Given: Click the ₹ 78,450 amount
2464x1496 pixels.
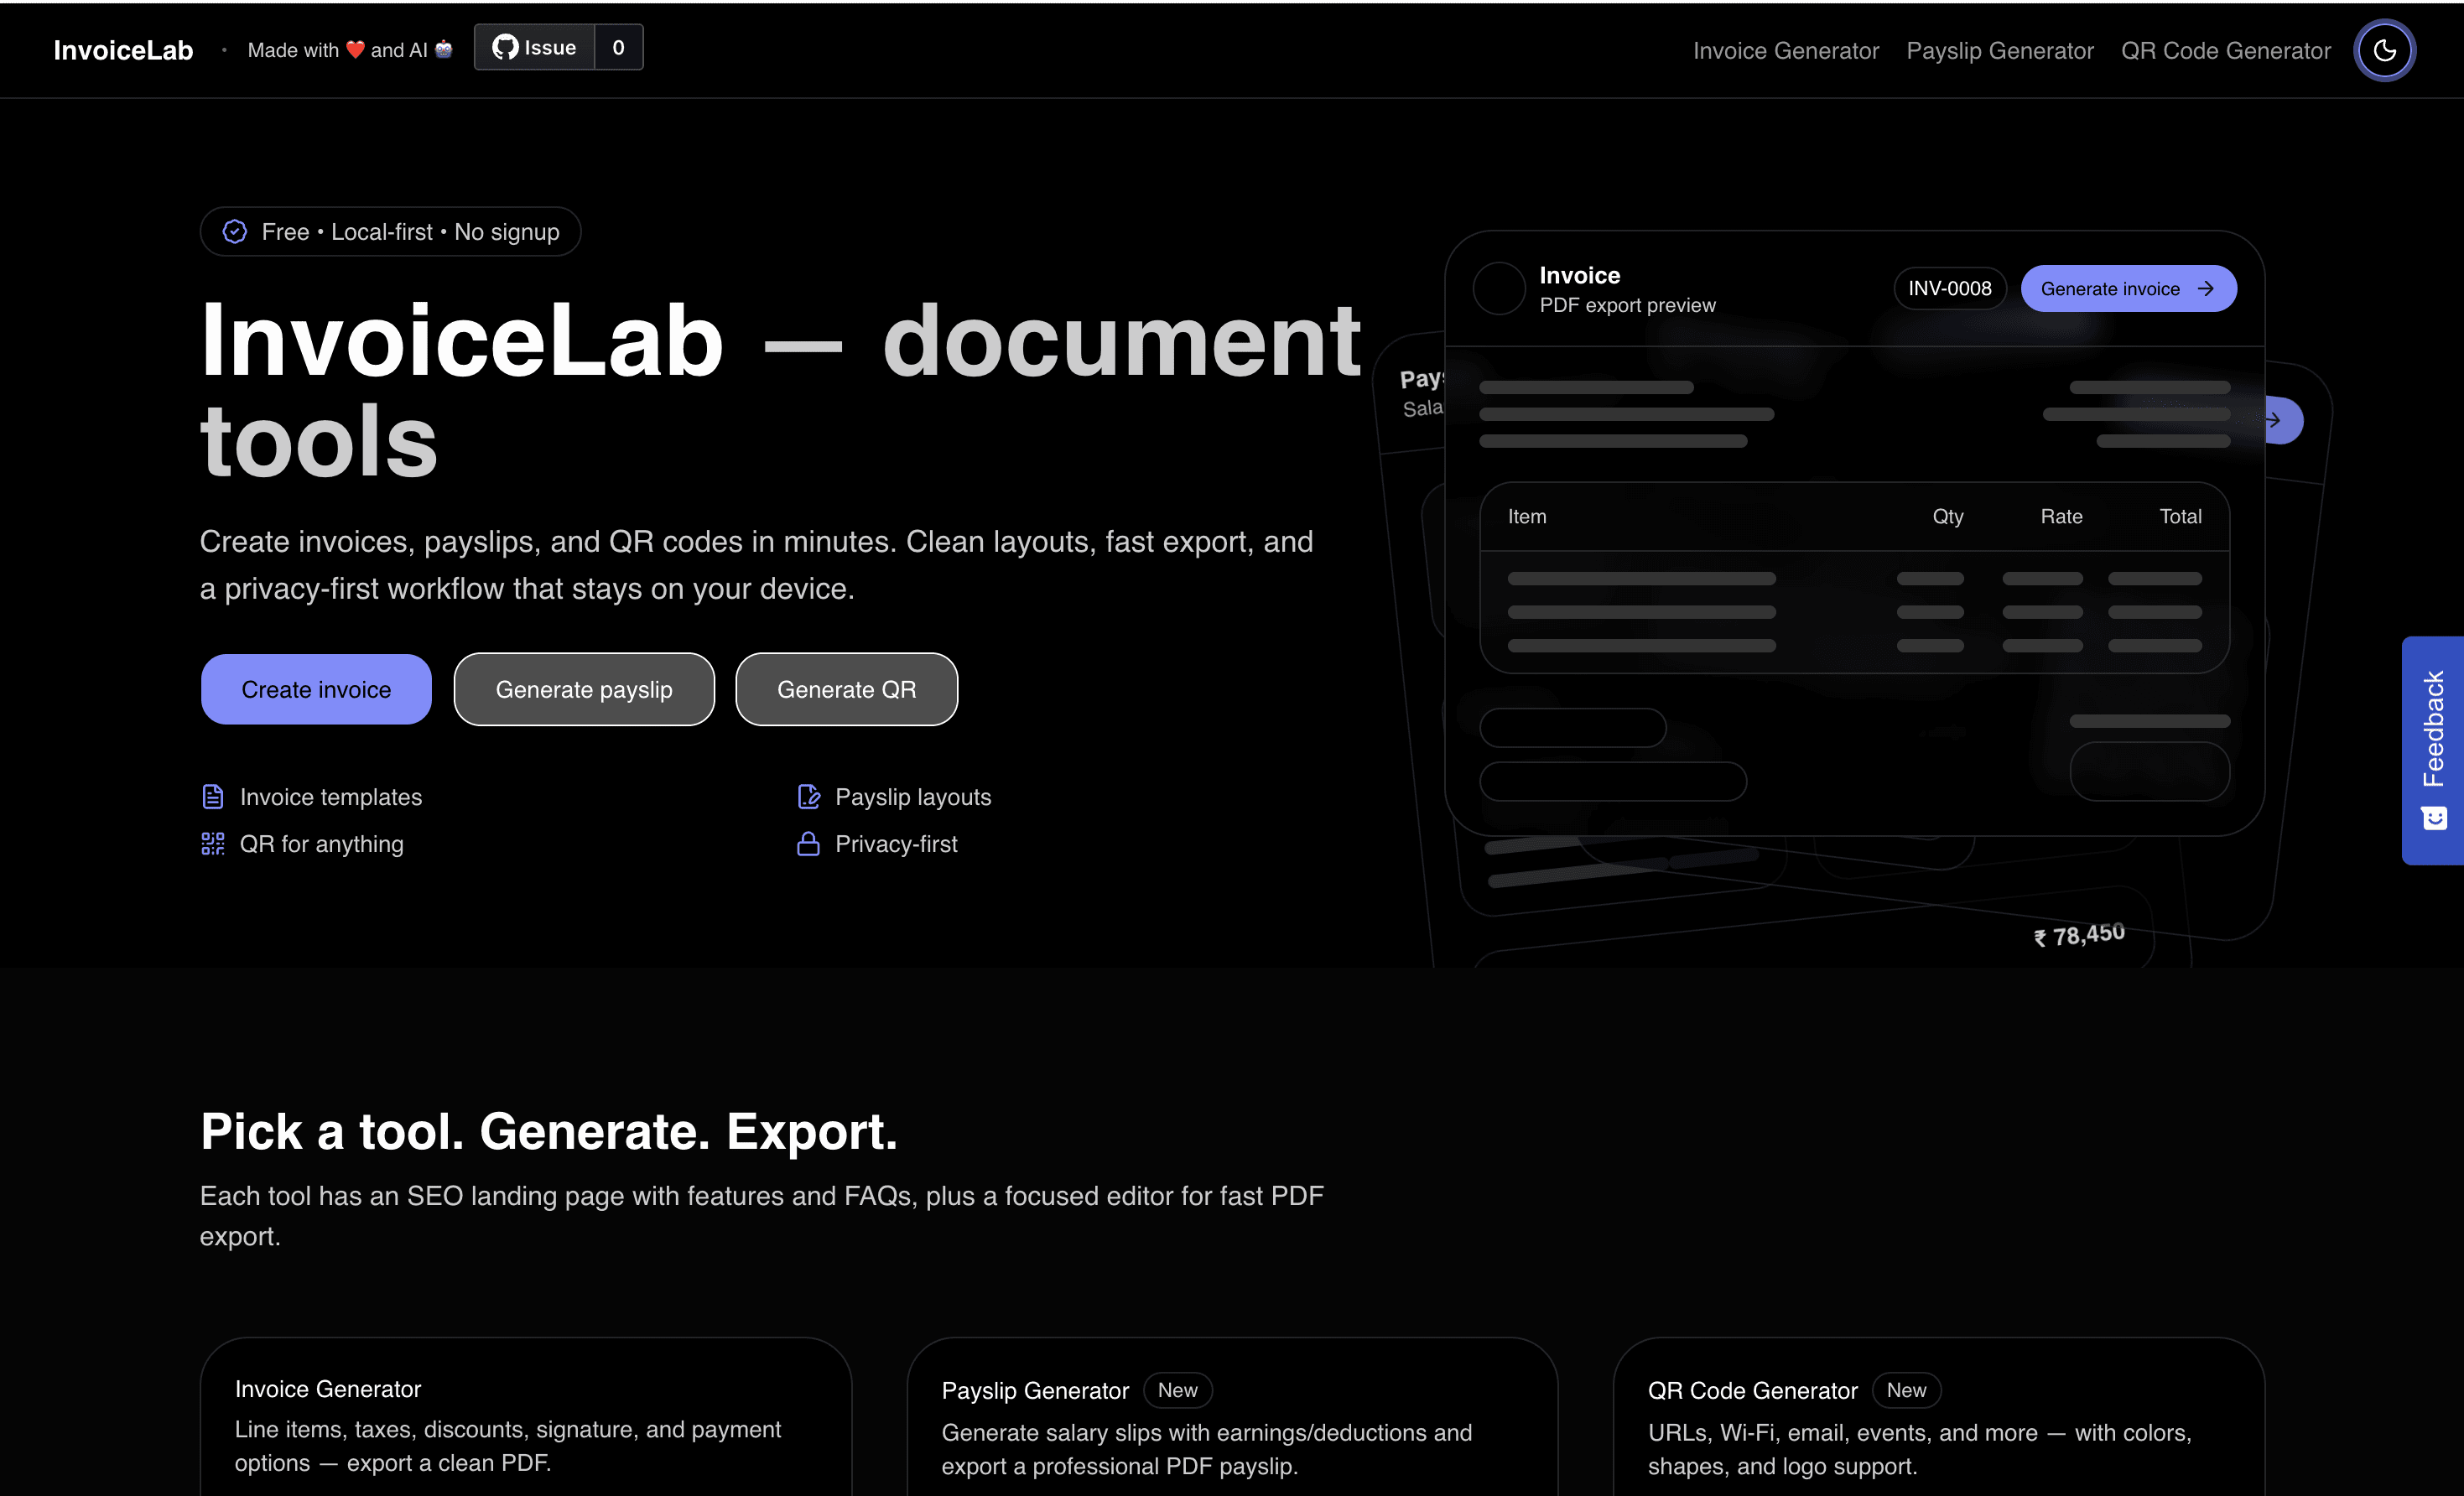Looking at the screenshot, I should [x=2079, y=935].
